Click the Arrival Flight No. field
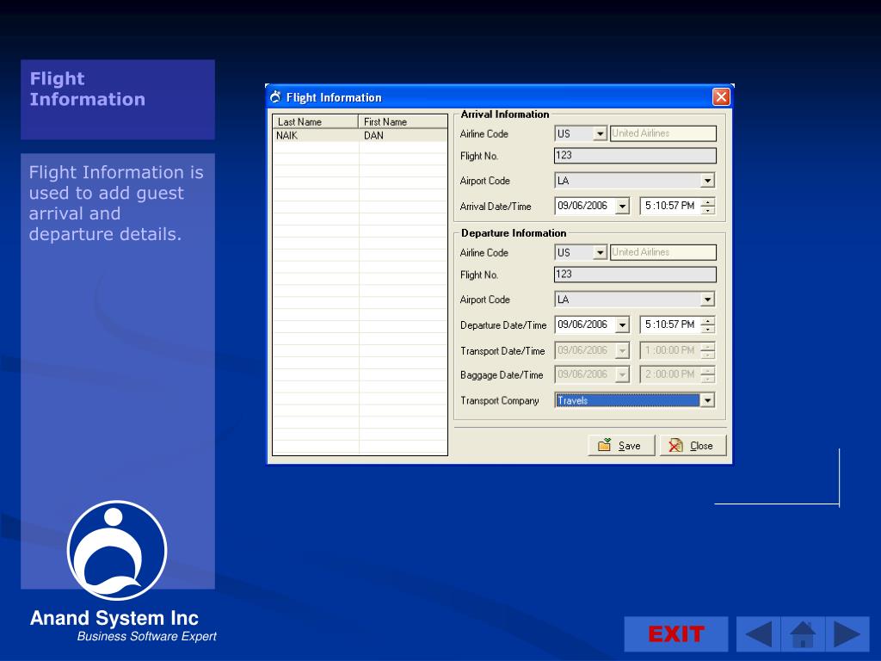 635,156
